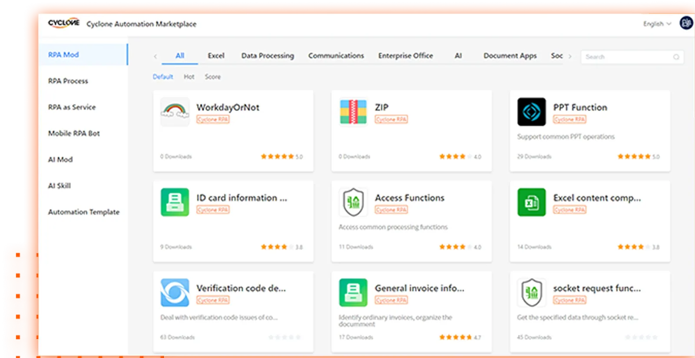Open the English language dropdown
695x358 pixels.
click(657, 24)
